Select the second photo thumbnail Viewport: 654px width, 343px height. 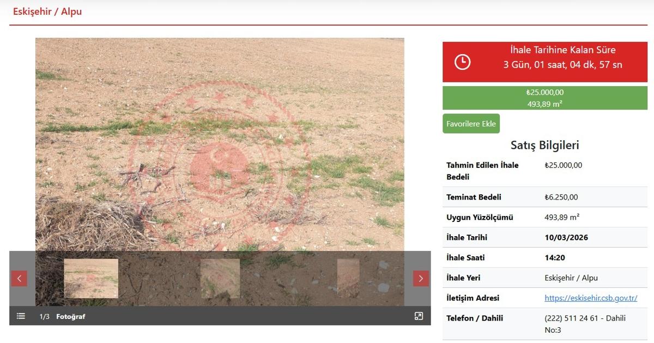click(220, 278)
